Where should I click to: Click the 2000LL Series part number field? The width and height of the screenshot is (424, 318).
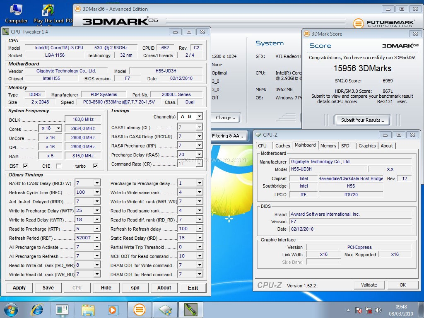coord(176,94)
